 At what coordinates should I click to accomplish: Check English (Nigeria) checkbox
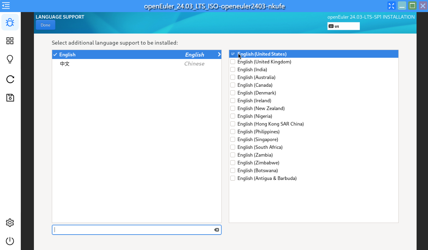point(233,116)
